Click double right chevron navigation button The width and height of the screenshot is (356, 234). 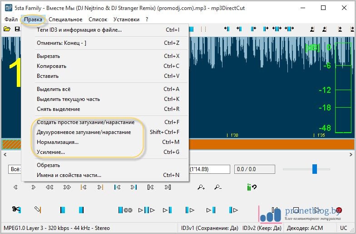tap(67, 187)
